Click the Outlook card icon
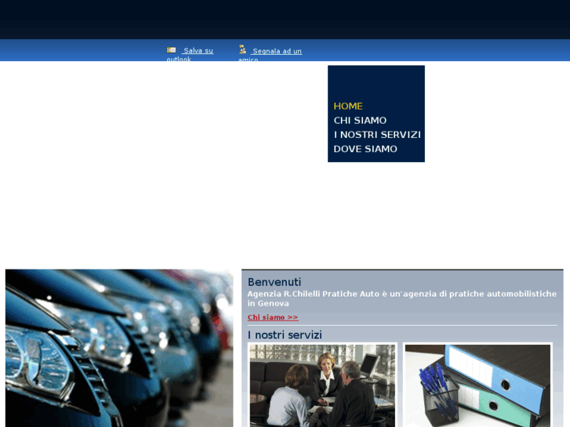Image resolution: width=570 pixels, height=427 pixels. (x=171, y=50)
